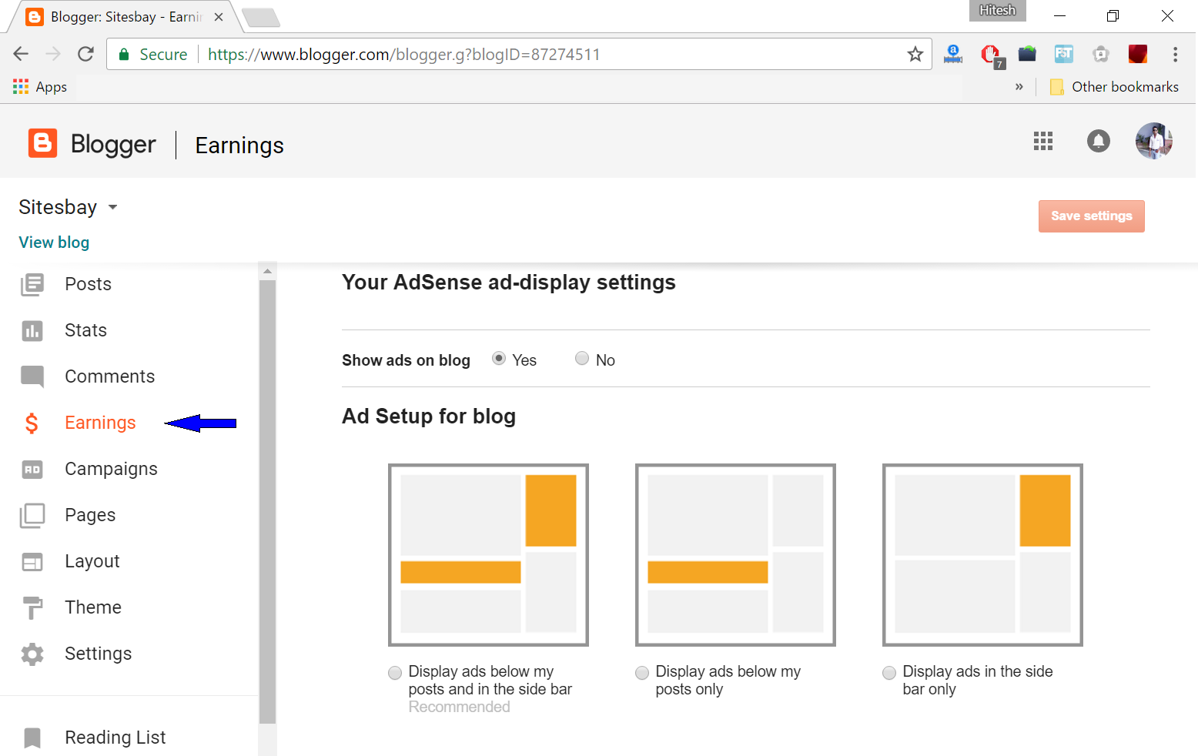Click the sidebar vertical scrollbar thumb
The image size is (1198, 756).
[267, 501]
